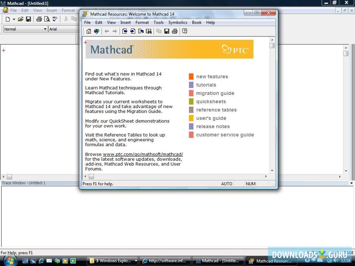Click Save disk icon in main Mathcad toolbar
The width and height of the screenshot is (355, 266).
(x=28, y=19)
